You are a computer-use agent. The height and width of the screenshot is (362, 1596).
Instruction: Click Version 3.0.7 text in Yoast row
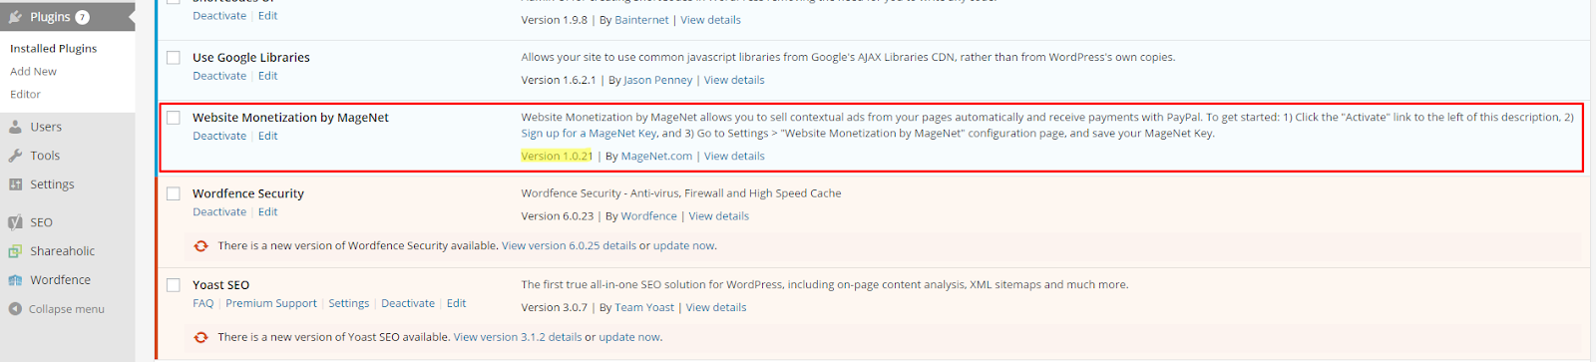point(554,307)
